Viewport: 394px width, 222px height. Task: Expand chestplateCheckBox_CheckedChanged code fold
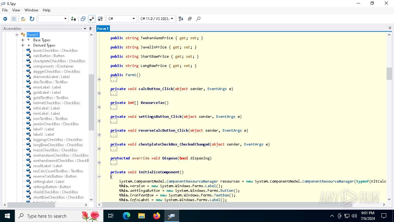[99, 149]
